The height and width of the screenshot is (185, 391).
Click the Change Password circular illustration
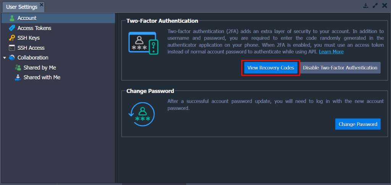141,114
